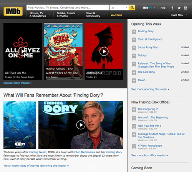Image resolution: width=192 pixels, height=172 pixels.
Task: Play the Ellen DeGeneres Finding Dory video
Action: tap(81, 125)
